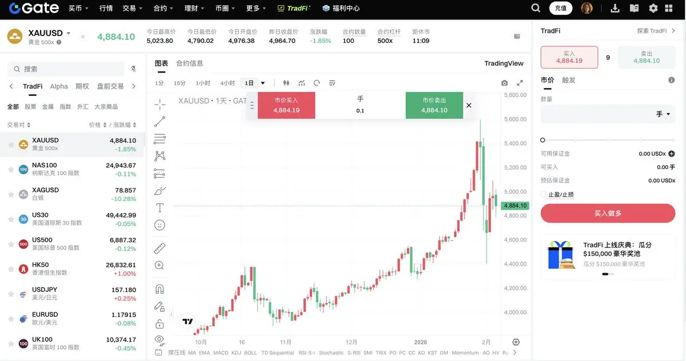Expand chart to fullscreen
686x361 pixels.
click(x=520, y=83)
